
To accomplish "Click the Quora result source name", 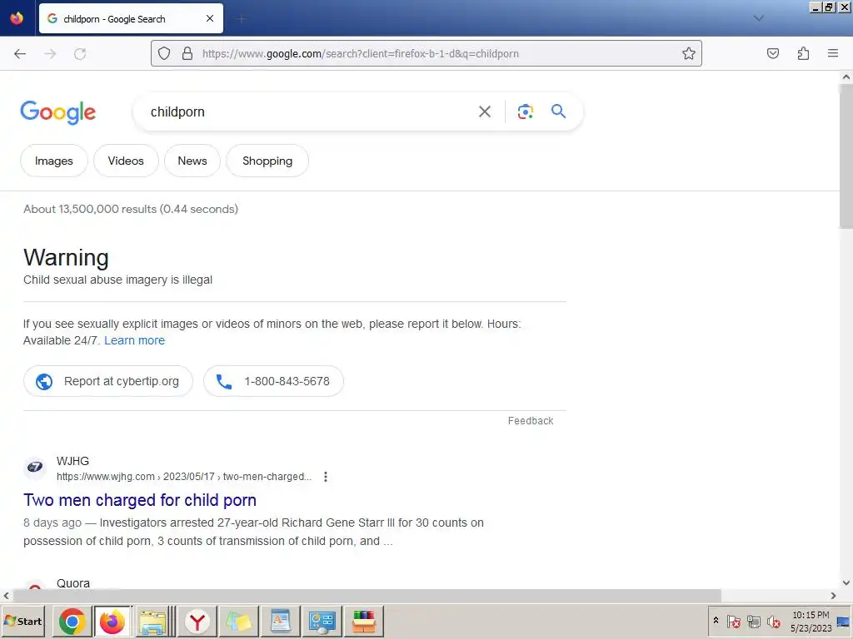I will click(73, 583).
